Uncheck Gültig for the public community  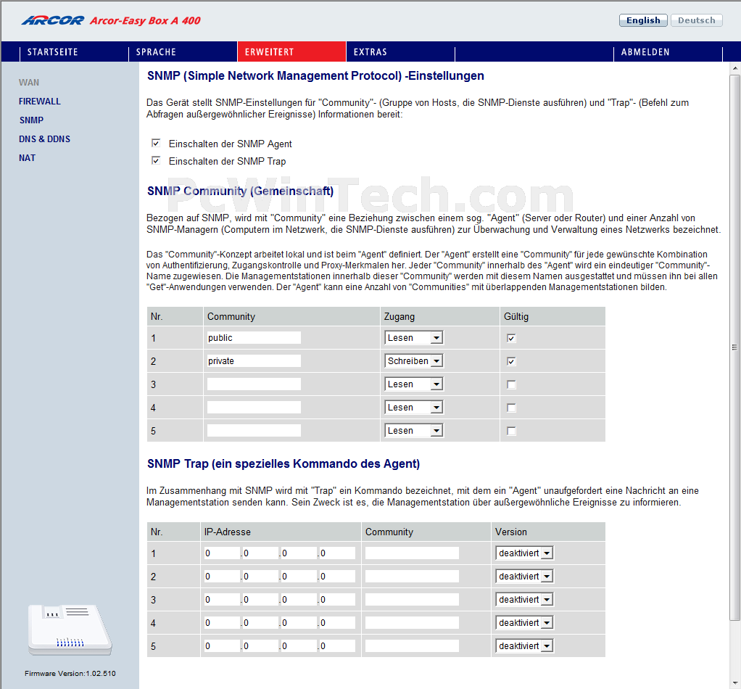point(511,338)
